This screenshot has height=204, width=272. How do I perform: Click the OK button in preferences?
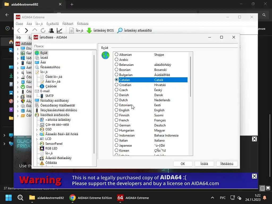click(183, 164)
